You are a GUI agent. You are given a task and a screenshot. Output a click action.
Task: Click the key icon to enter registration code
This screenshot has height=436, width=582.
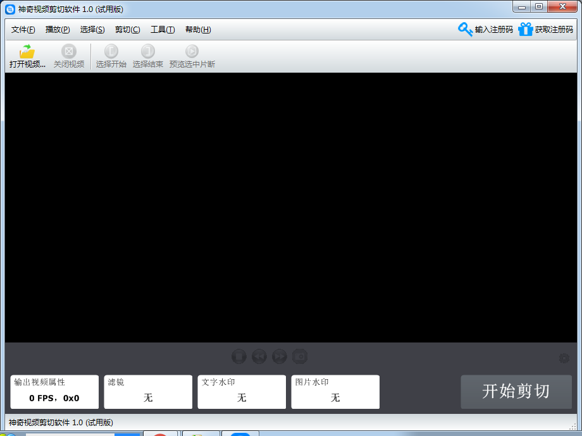click(x=466, y=30)
